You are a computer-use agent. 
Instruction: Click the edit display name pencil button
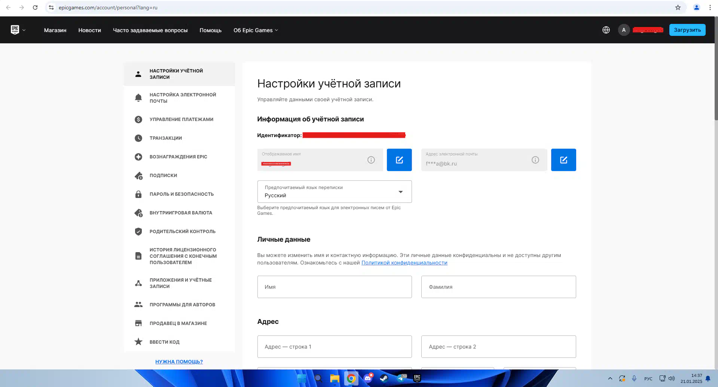coord(399,160)
